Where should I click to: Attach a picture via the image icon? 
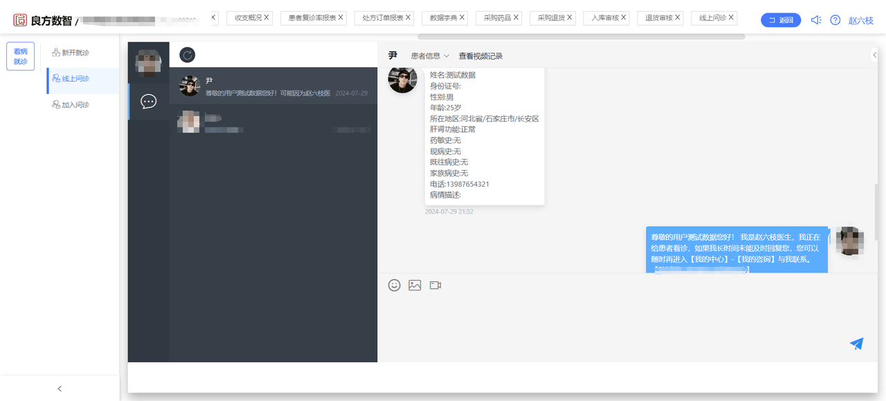(x=415, y=285)
